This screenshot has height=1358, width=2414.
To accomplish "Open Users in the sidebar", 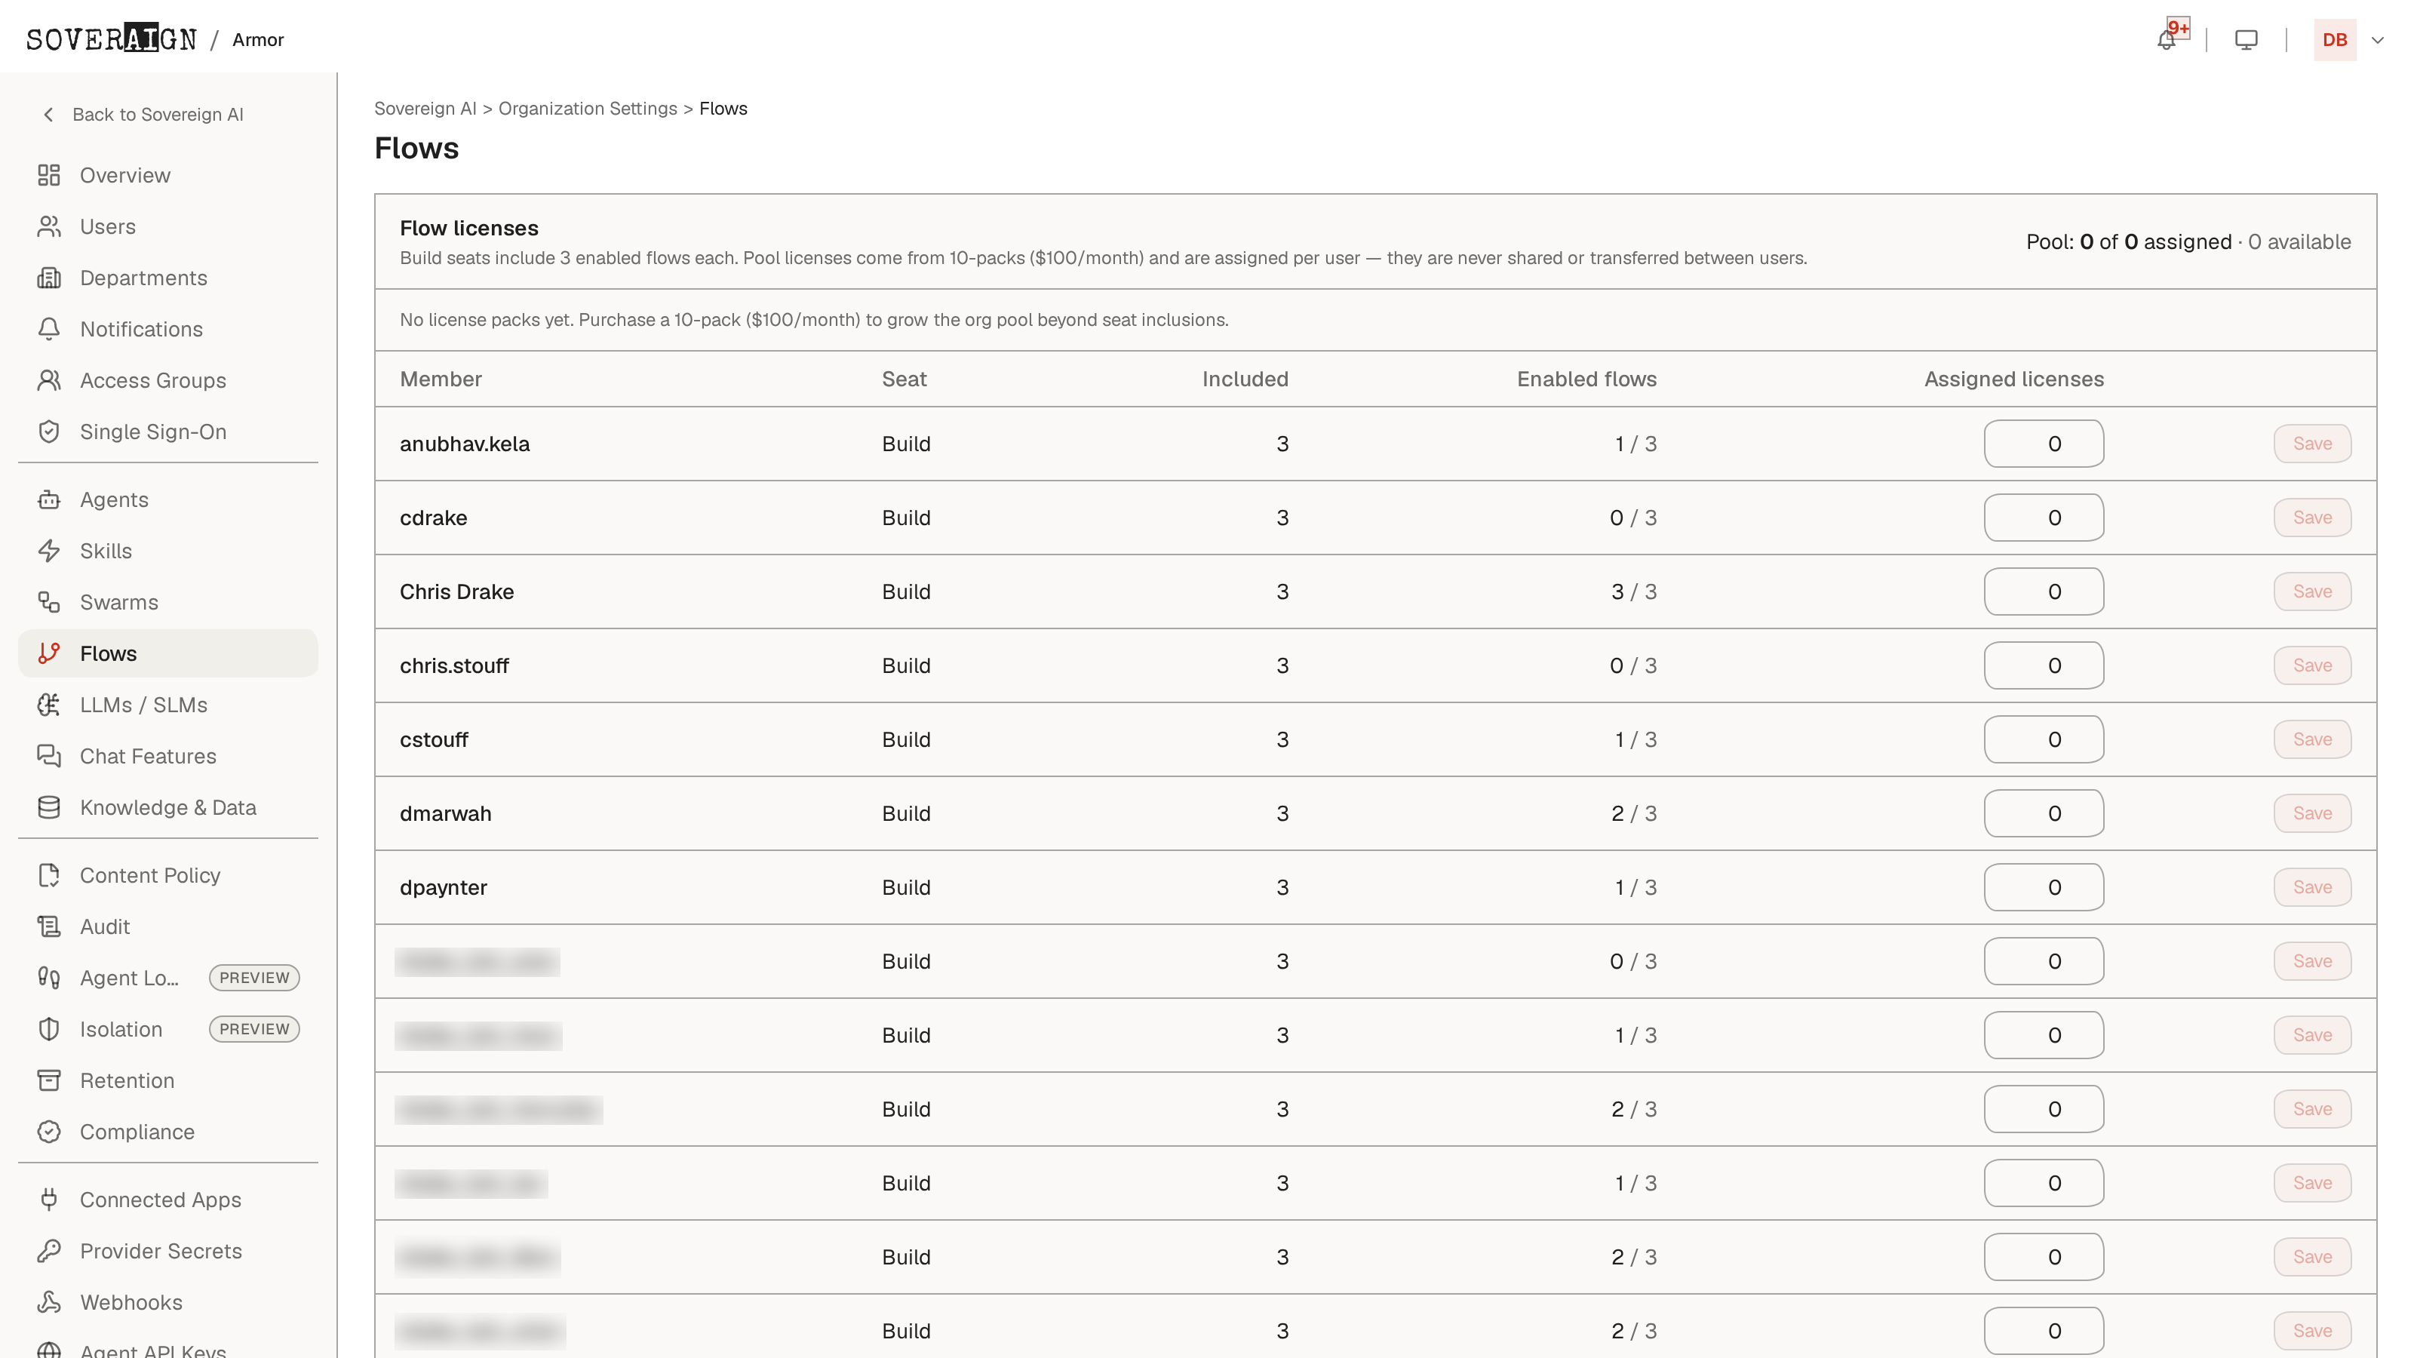I will (x=167, y=227).
